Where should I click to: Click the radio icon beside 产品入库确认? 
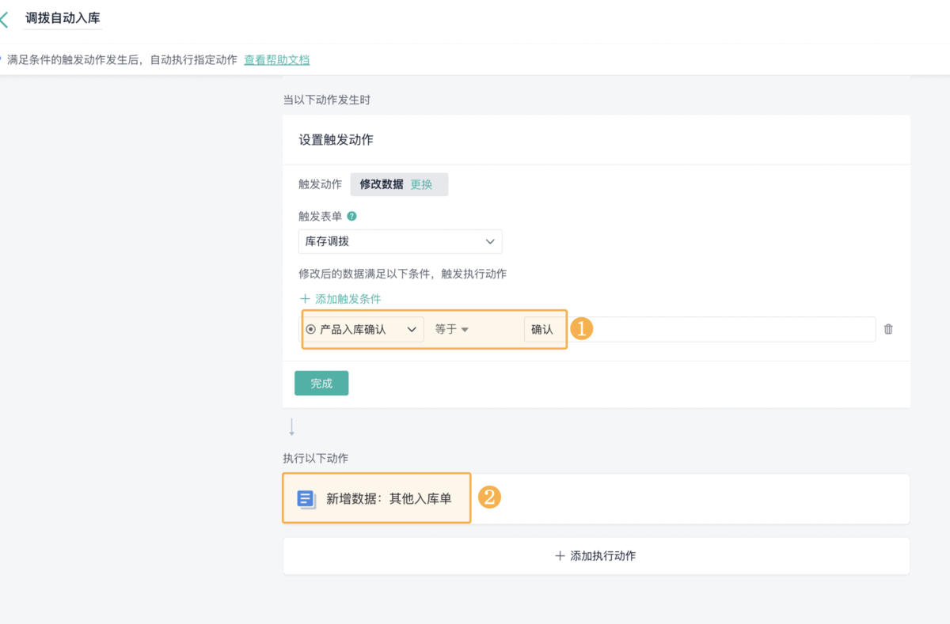pyautogui.click(x=310, y=330)
